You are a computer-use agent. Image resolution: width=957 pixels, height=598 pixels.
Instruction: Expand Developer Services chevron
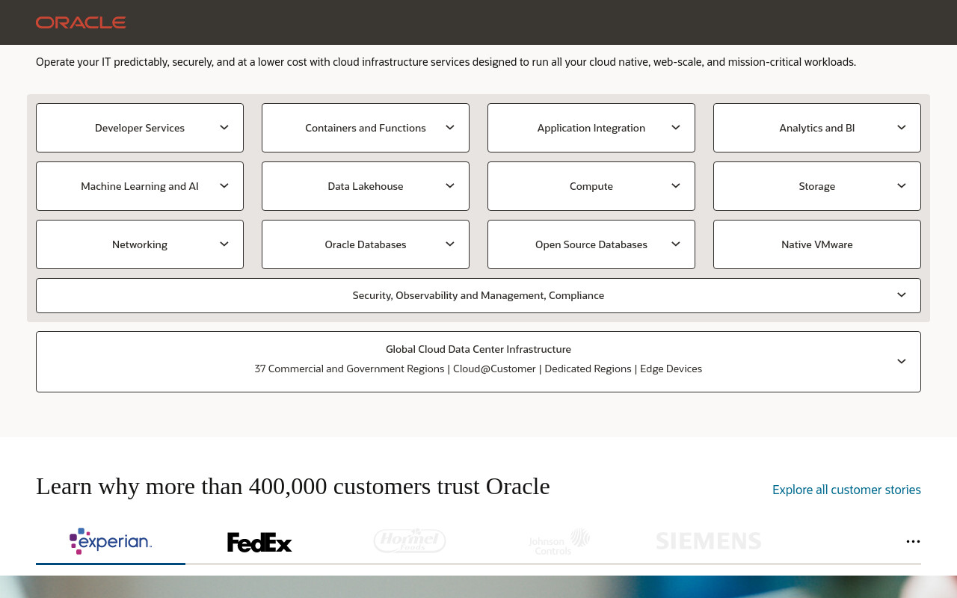point(224,128)
